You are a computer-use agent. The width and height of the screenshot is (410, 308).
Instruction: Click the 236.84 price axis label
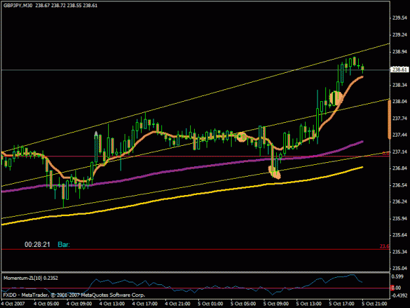[x=400, y=168]
